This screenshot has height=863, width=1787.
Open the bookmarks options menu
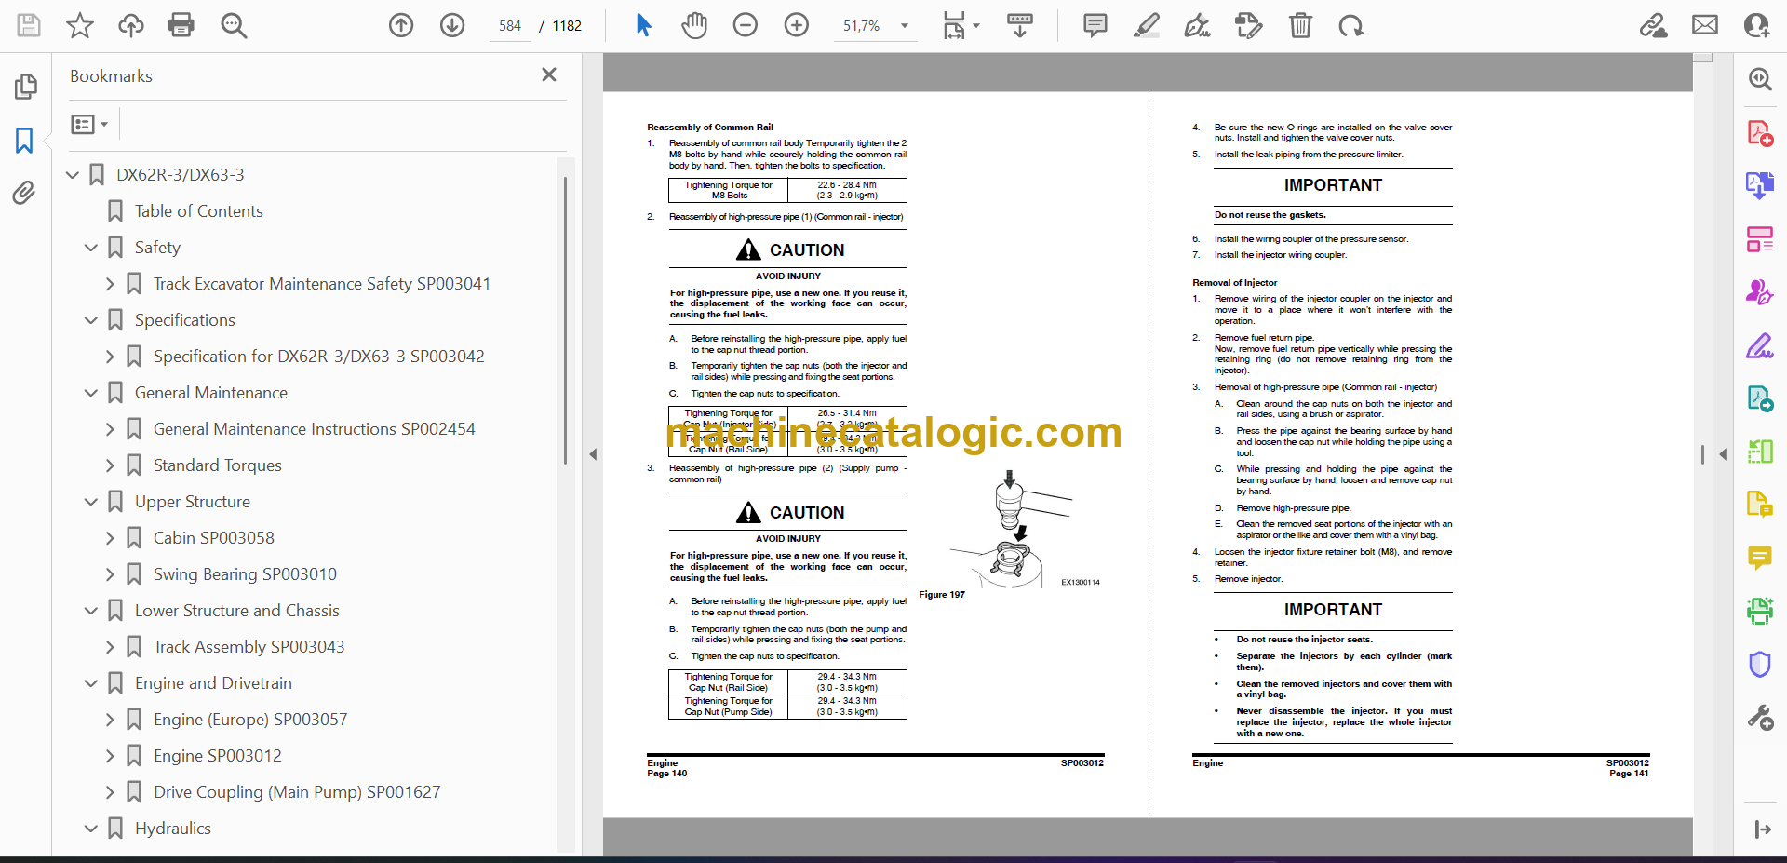pos(89,124)
